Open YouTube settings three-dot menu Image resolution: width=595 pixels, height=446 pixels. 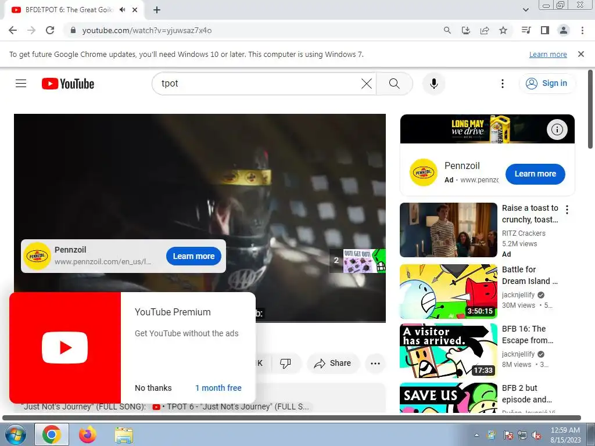click(503, 84)
